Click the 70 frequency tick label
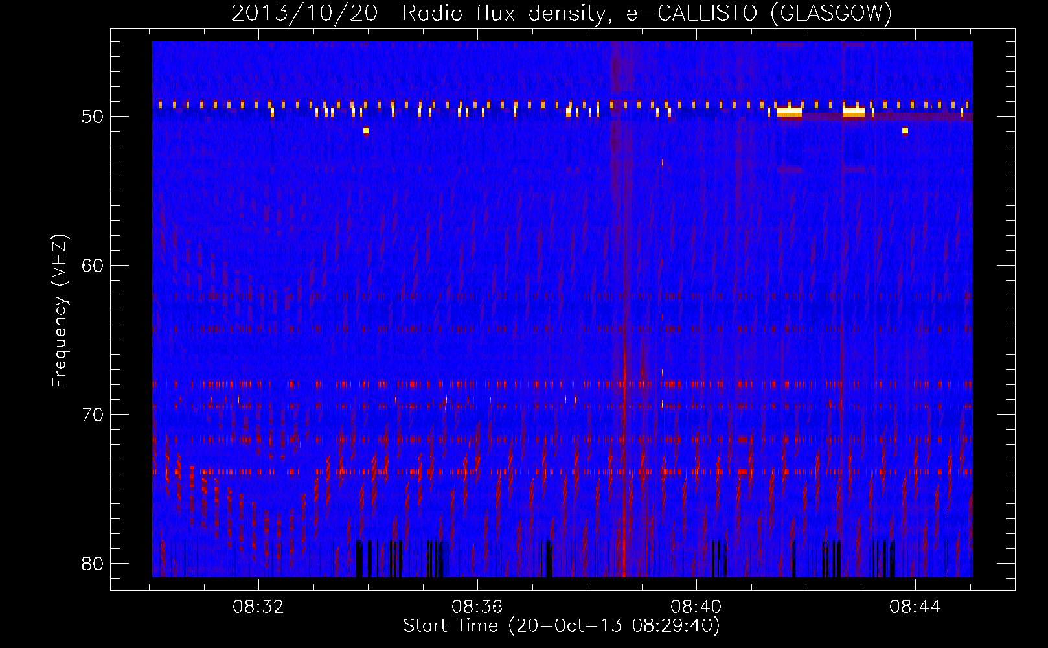This screenshot has width=1048, height=648. [x=93, y=415]
